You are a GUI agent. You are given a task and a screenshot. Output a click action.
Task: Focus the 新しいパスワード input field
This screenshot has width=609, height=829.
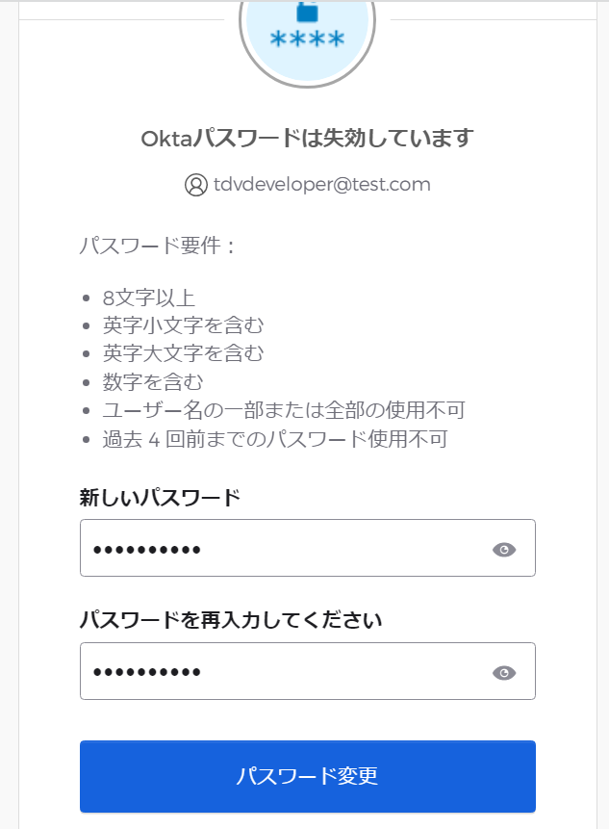tap(308, 548)
